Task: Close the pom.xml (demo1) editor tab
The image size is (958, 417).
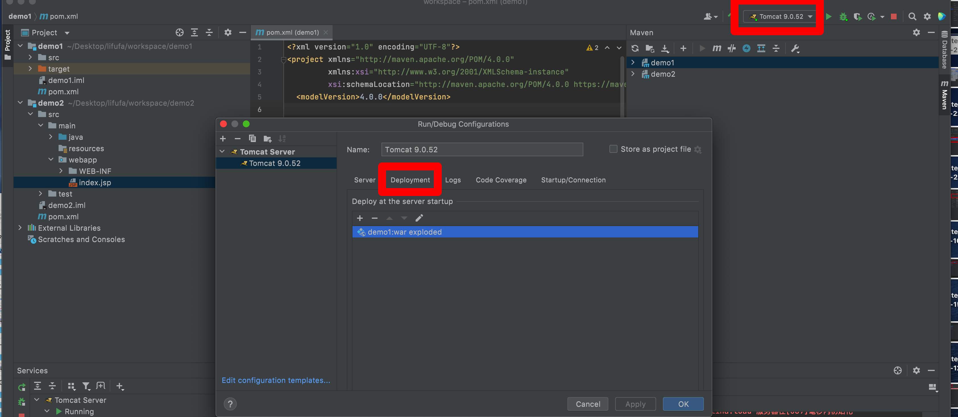Action: point(326,33)
